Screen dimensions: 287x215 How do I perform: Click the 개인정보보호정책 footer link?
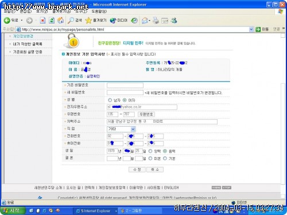click(x=112, y=187)
